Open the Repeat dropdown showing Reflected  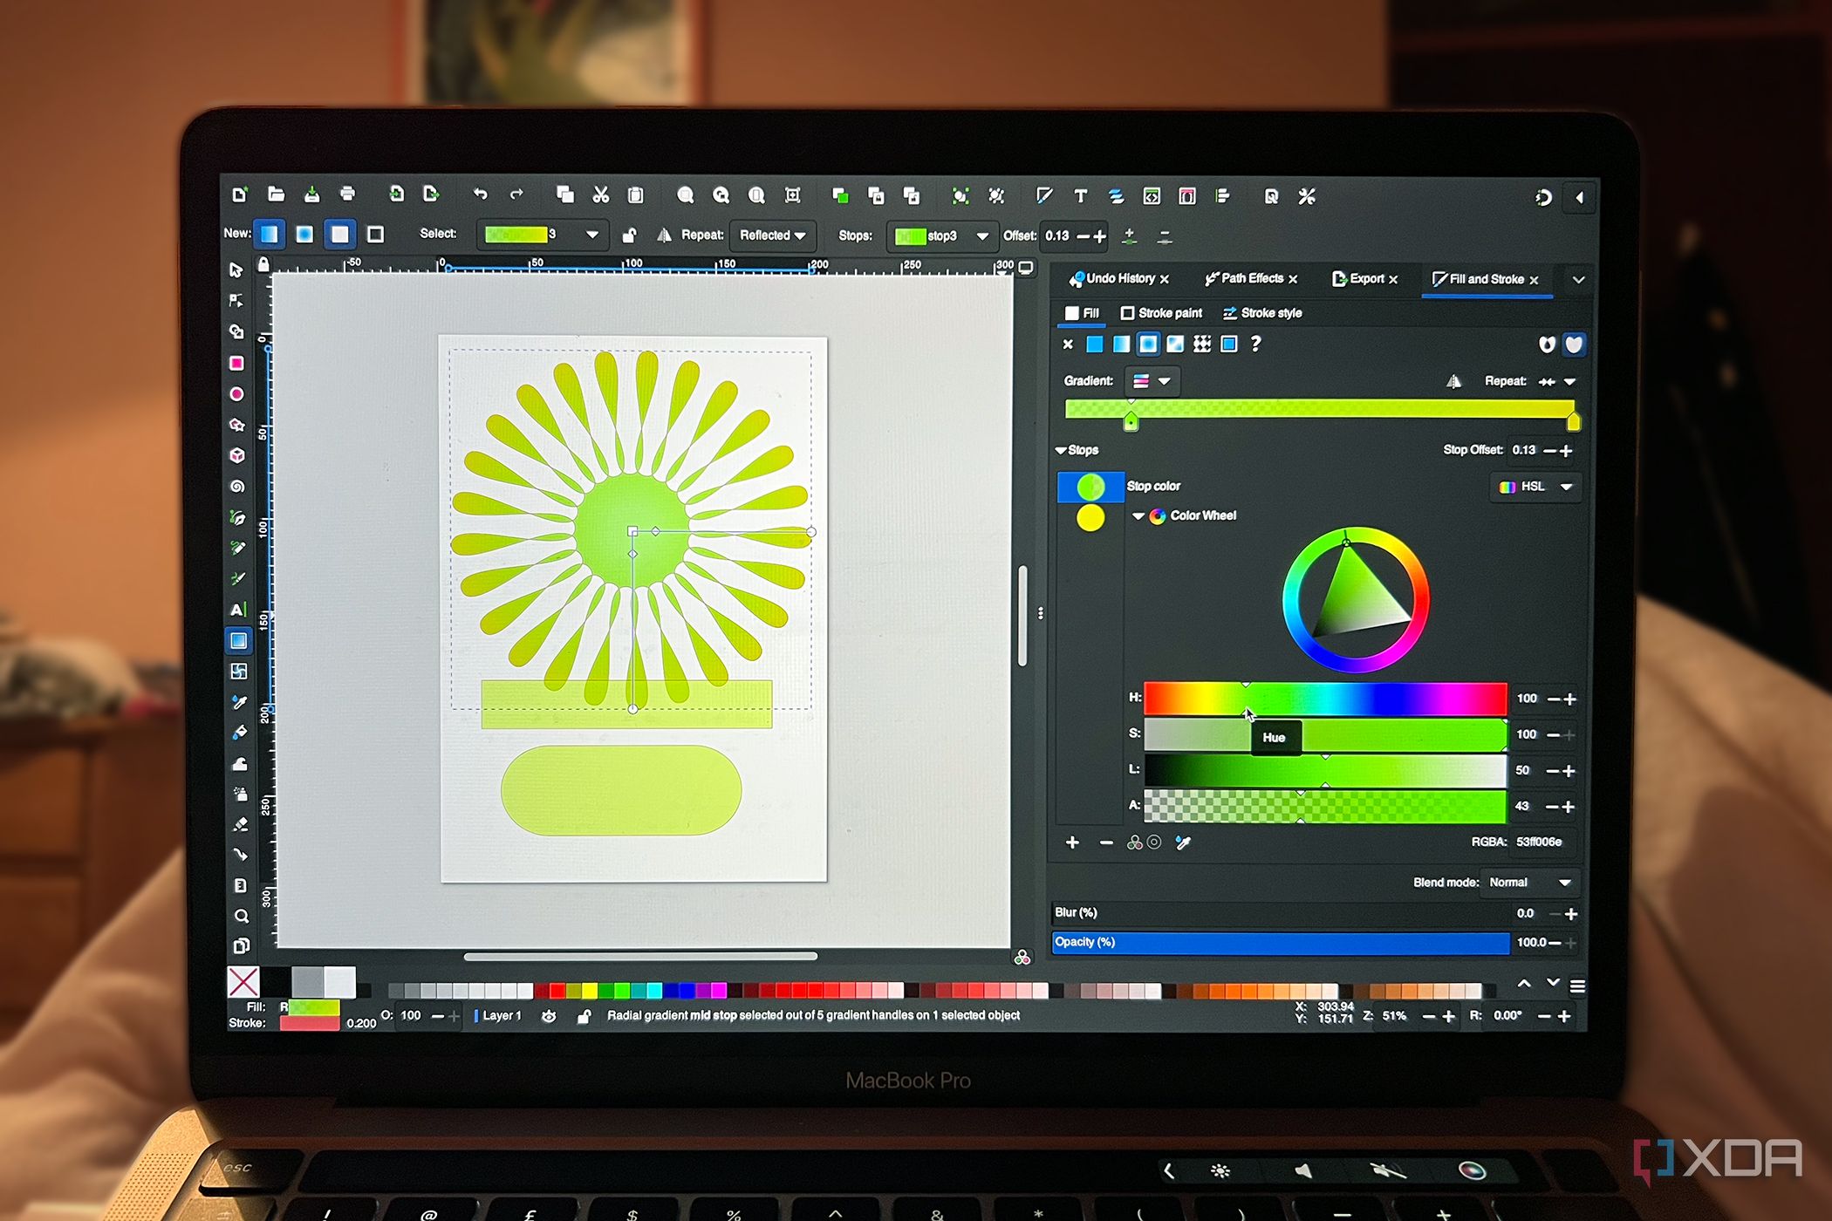point(773,235)
